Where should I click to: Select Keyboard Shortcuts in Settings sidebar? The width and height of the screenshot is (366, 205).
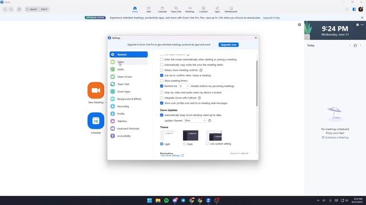pos(129,129)
